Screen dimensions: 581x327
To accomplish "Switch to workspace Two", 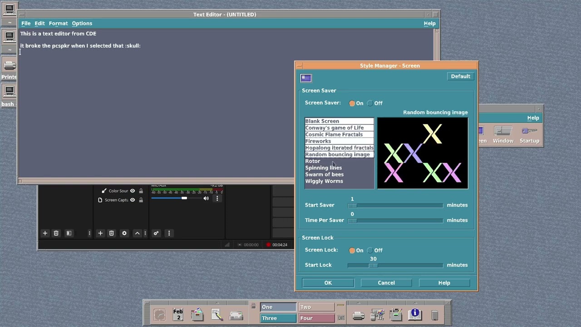I will coord(316,307).
